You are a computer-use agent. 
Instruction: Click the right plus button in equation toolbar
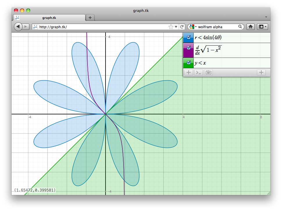tap(261, 72)
